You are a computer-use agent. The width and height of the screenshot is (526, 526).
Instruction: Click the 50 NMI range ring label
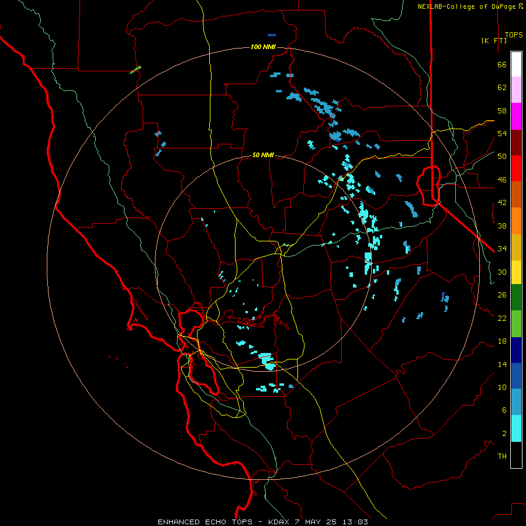point(263,155)
